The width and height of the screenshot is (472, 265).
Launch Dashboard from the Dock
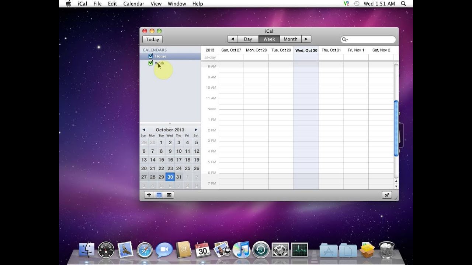[106, 250]
